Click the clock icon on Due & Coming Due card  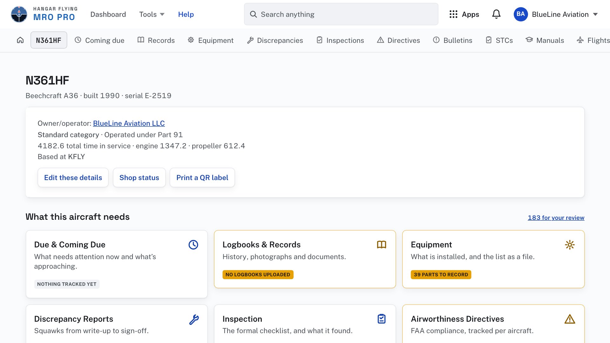[193, 245]
